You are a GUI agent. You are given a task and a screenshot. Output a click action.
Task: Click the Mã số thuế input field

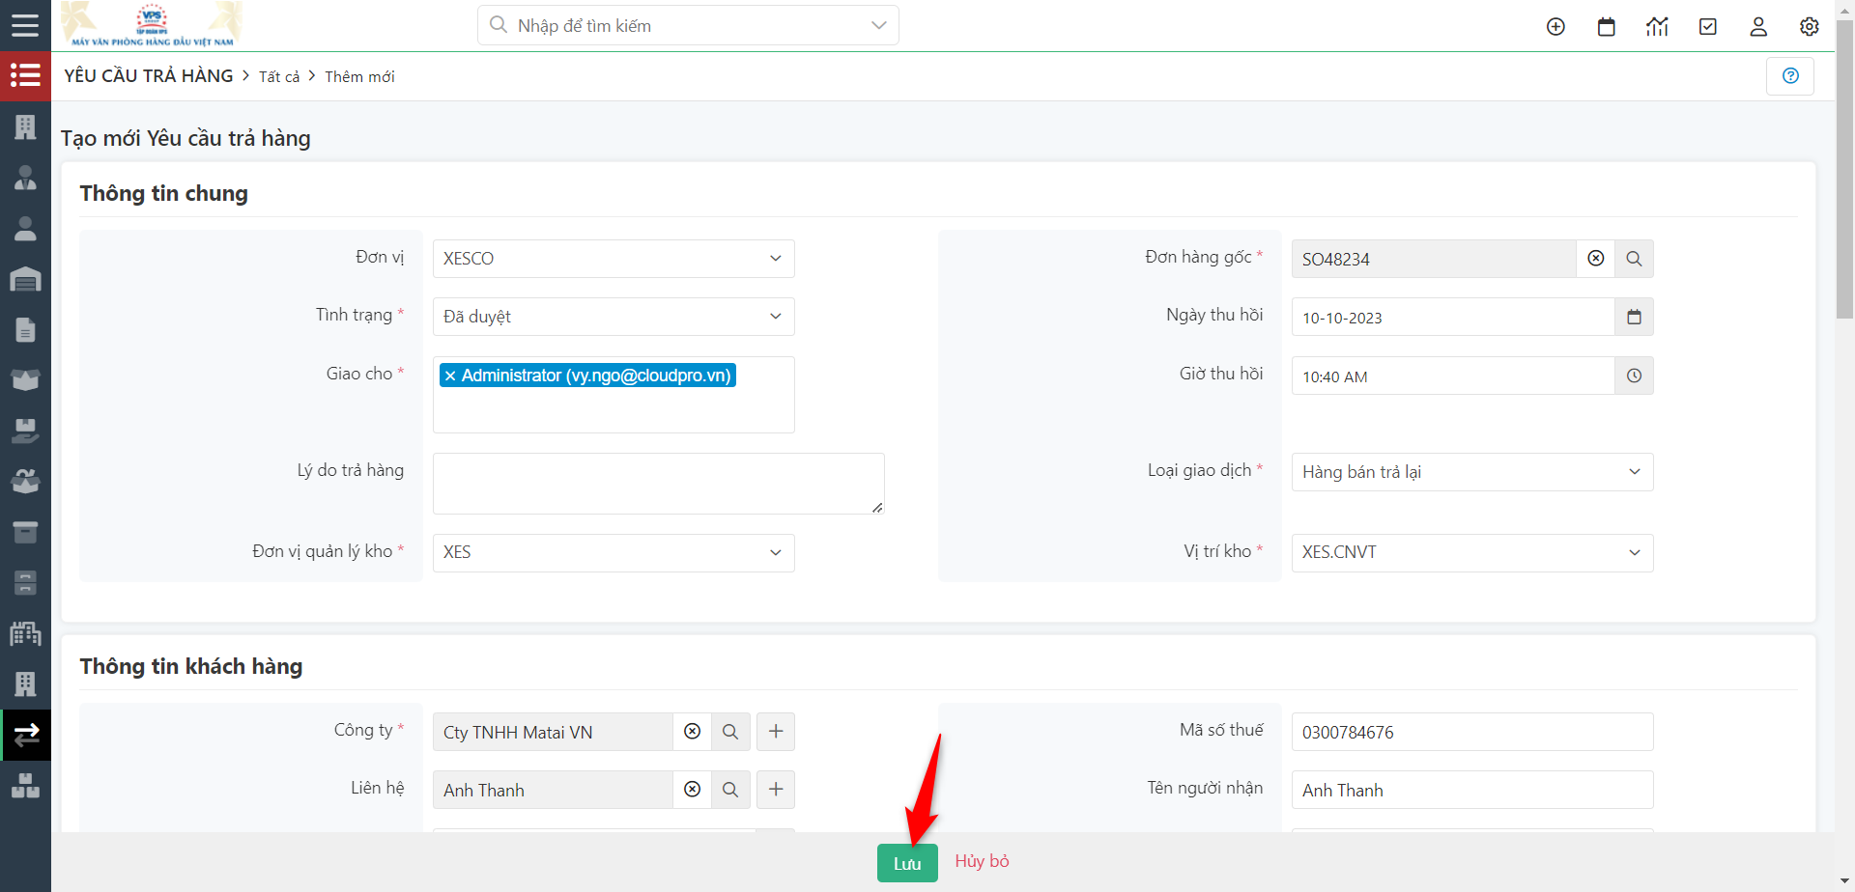click(1472, 732)
